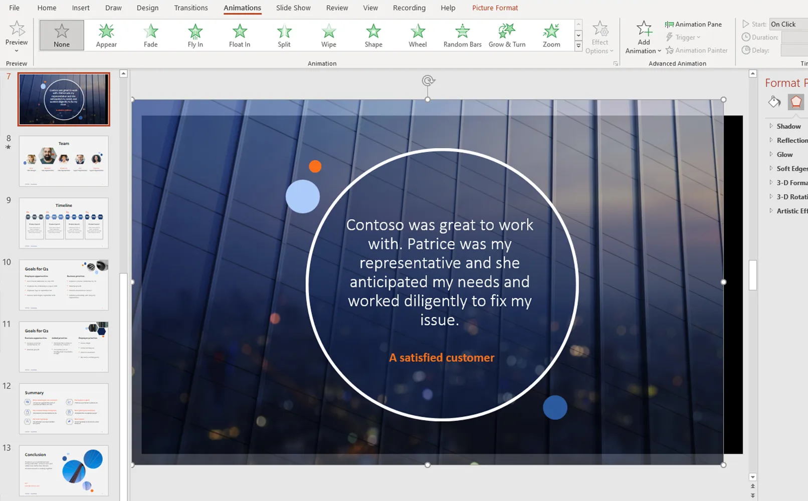Click Add Animation star icon
The width and height of the screenshot is (808, 501).
coord(644,29)
